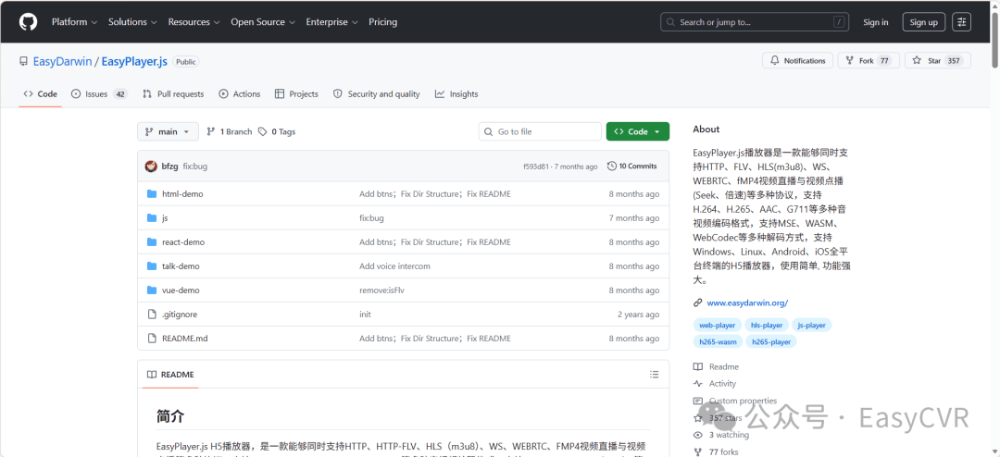Screen dimensions: 1000x457
Task: Click the html-demo folder icon
Action: point(152,193)
